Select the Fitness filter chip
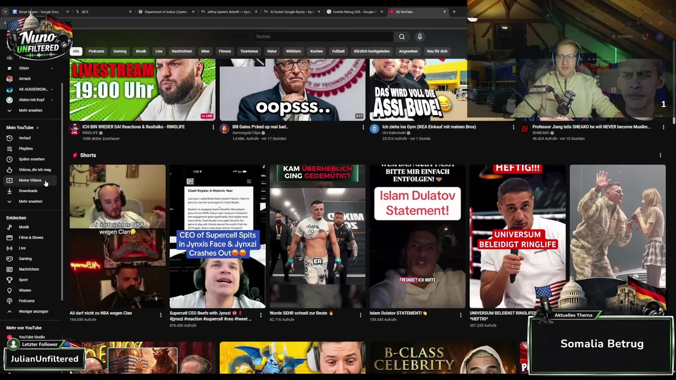Screen dimensions: 676x380 pos(225,51)
